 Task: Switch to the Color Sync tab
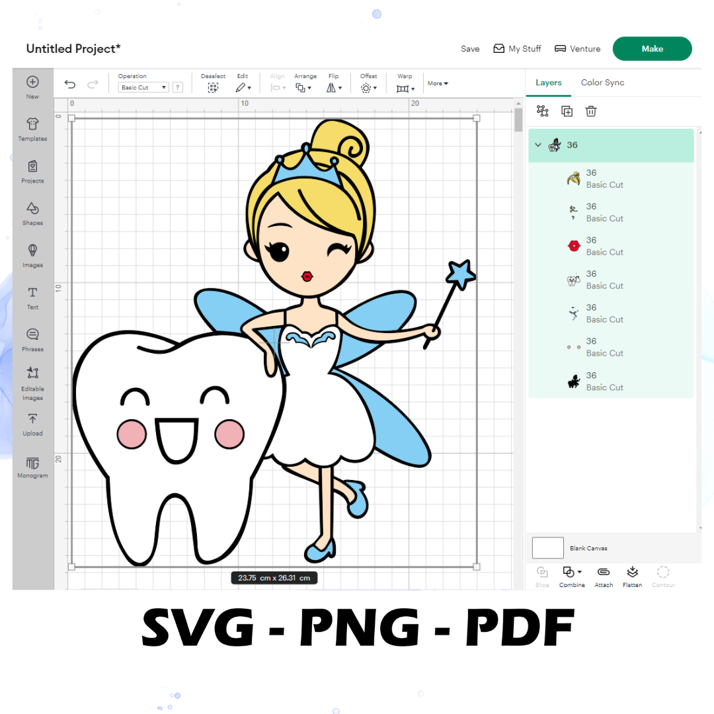602,83
